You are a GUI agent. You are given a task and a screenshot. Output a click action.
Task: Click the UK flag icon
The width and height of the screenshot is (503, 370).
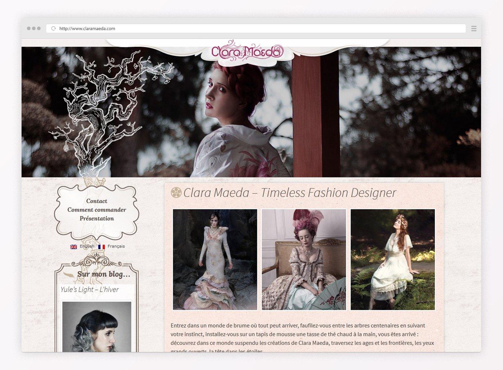point(74,247)
